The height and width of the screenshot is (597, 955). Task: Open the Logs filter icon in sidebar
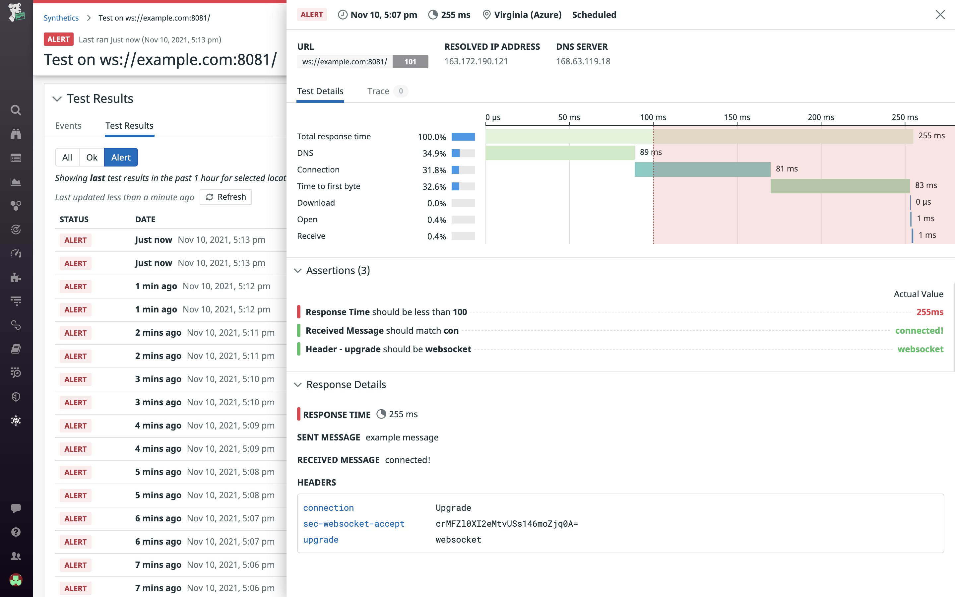click(16, 300)
